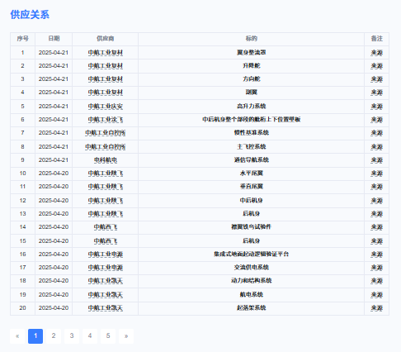Viewport: 401px width, 352px height.
Task: Open 来源 link in row 5
Action: 376,107
